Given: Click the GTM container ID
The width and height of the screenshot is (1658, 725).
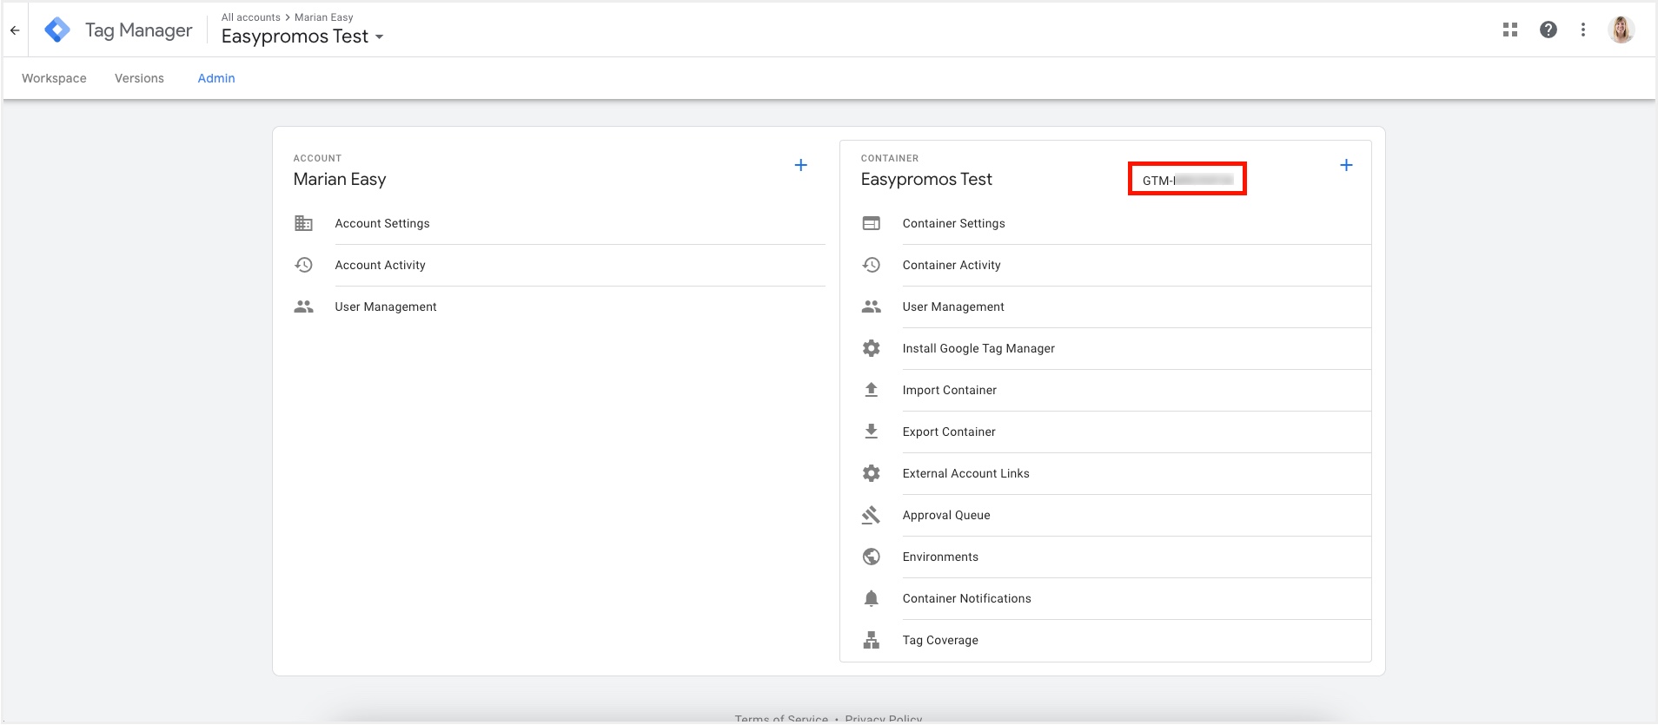Looking at the screenshot, I should [1187, 180].
